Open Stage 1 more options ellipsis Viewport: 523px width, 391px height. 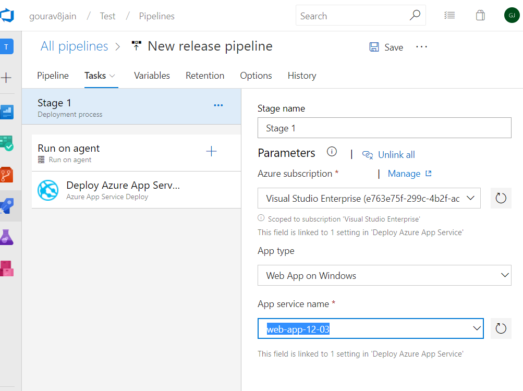218,105
